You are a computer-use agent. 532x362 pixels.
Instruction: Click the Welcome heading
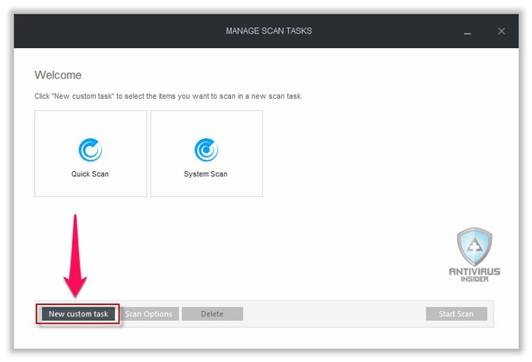58,75
